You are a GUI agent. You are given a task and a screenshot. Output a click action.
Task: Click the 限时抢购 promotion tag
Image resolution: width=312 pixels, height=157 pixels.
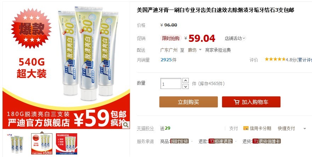click(171, 38)
